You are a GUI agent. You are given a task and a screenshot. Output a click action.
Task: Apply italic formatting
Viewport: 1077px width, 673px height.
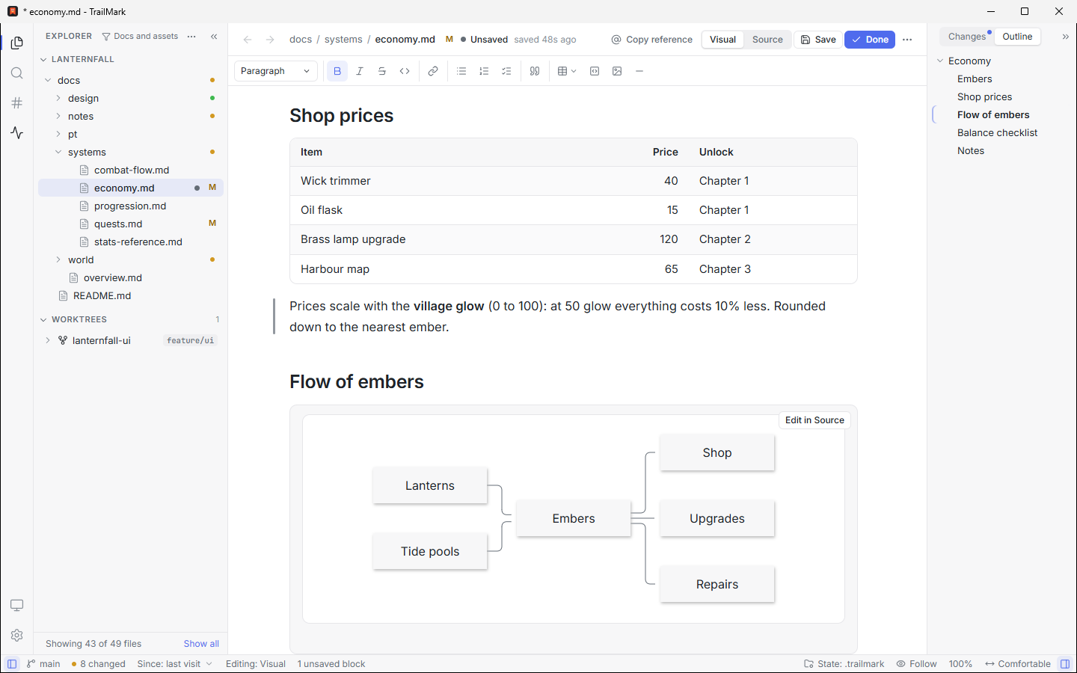pos(360,71)
